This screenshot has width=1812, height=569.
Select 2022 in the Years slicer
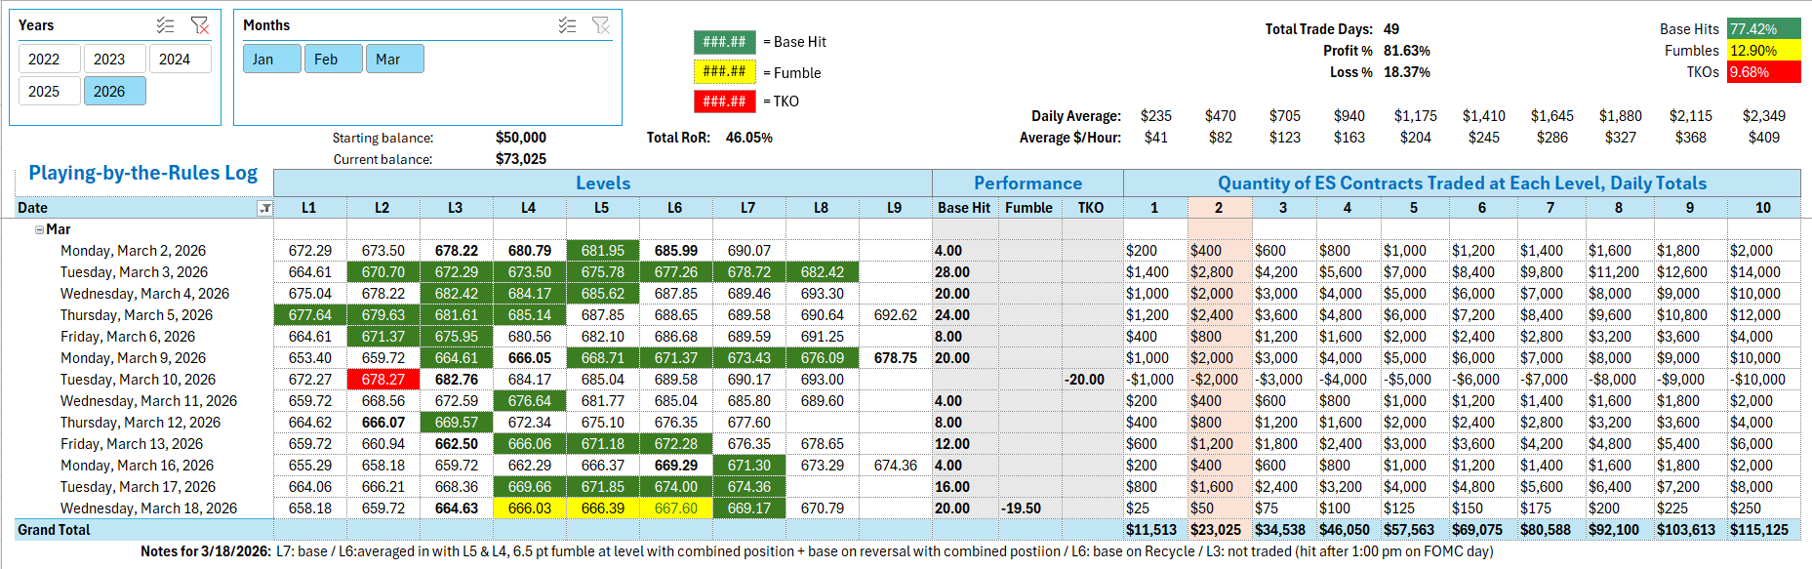pyautogui.click(x=44, y=60)
